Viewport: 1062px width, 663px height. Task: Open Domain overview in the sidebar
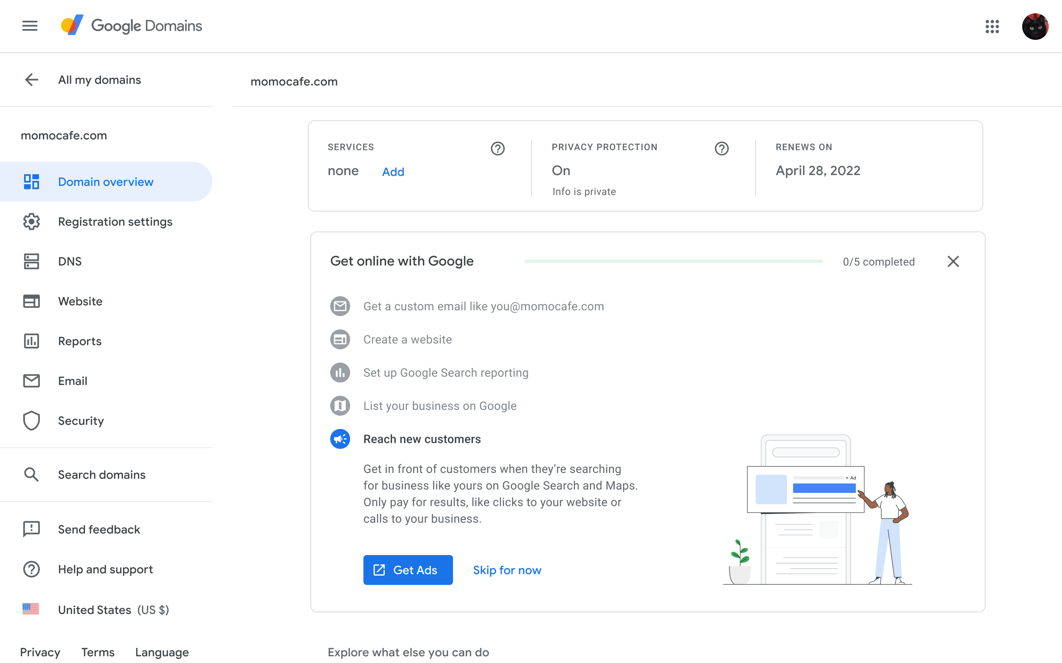106,182
